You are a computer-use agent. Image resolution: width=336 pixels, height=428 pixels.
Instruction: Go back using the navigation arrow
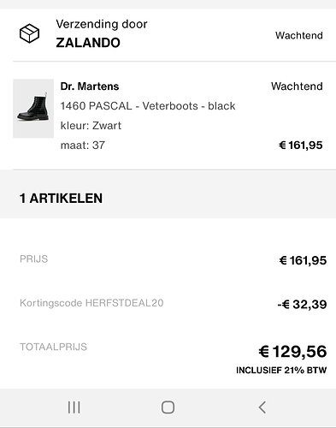coord(262,407)
